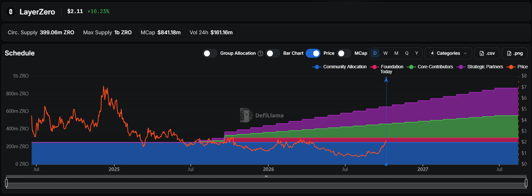Switch to the Y yearly interval
Viewport: 532px width, 196px height.
[417, 54]
